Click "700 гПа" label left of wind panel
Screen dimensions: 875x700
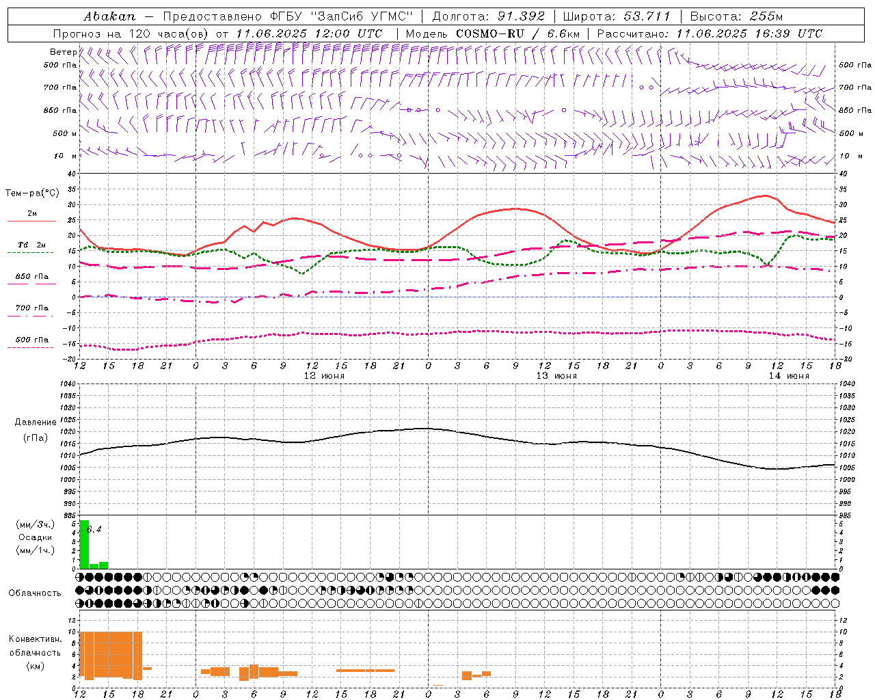click(x=60, y=87)
